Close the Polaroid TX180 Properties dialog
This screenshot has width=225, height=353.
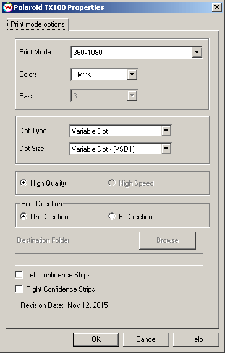[217, 7]
